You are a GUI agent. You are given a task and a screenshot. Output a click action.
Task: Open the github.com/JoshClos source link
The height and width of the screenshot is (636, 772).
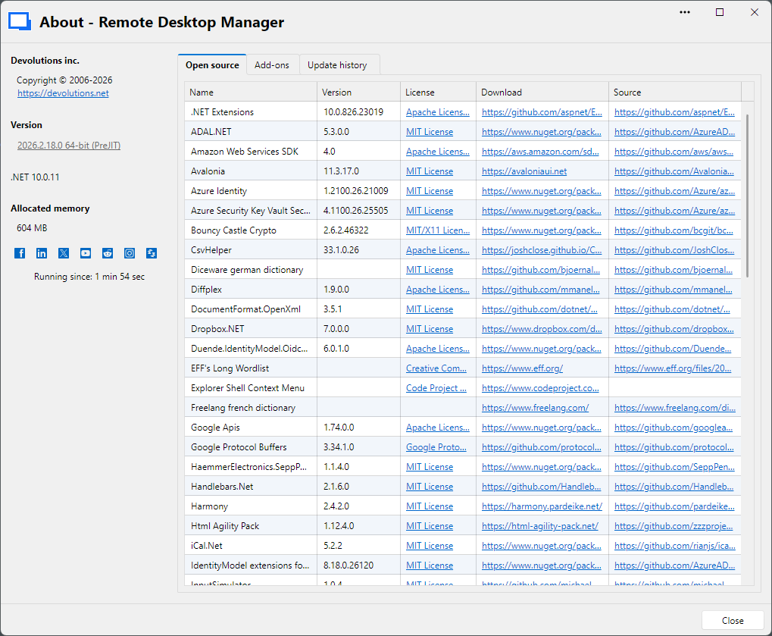click(x=674, y=250)
